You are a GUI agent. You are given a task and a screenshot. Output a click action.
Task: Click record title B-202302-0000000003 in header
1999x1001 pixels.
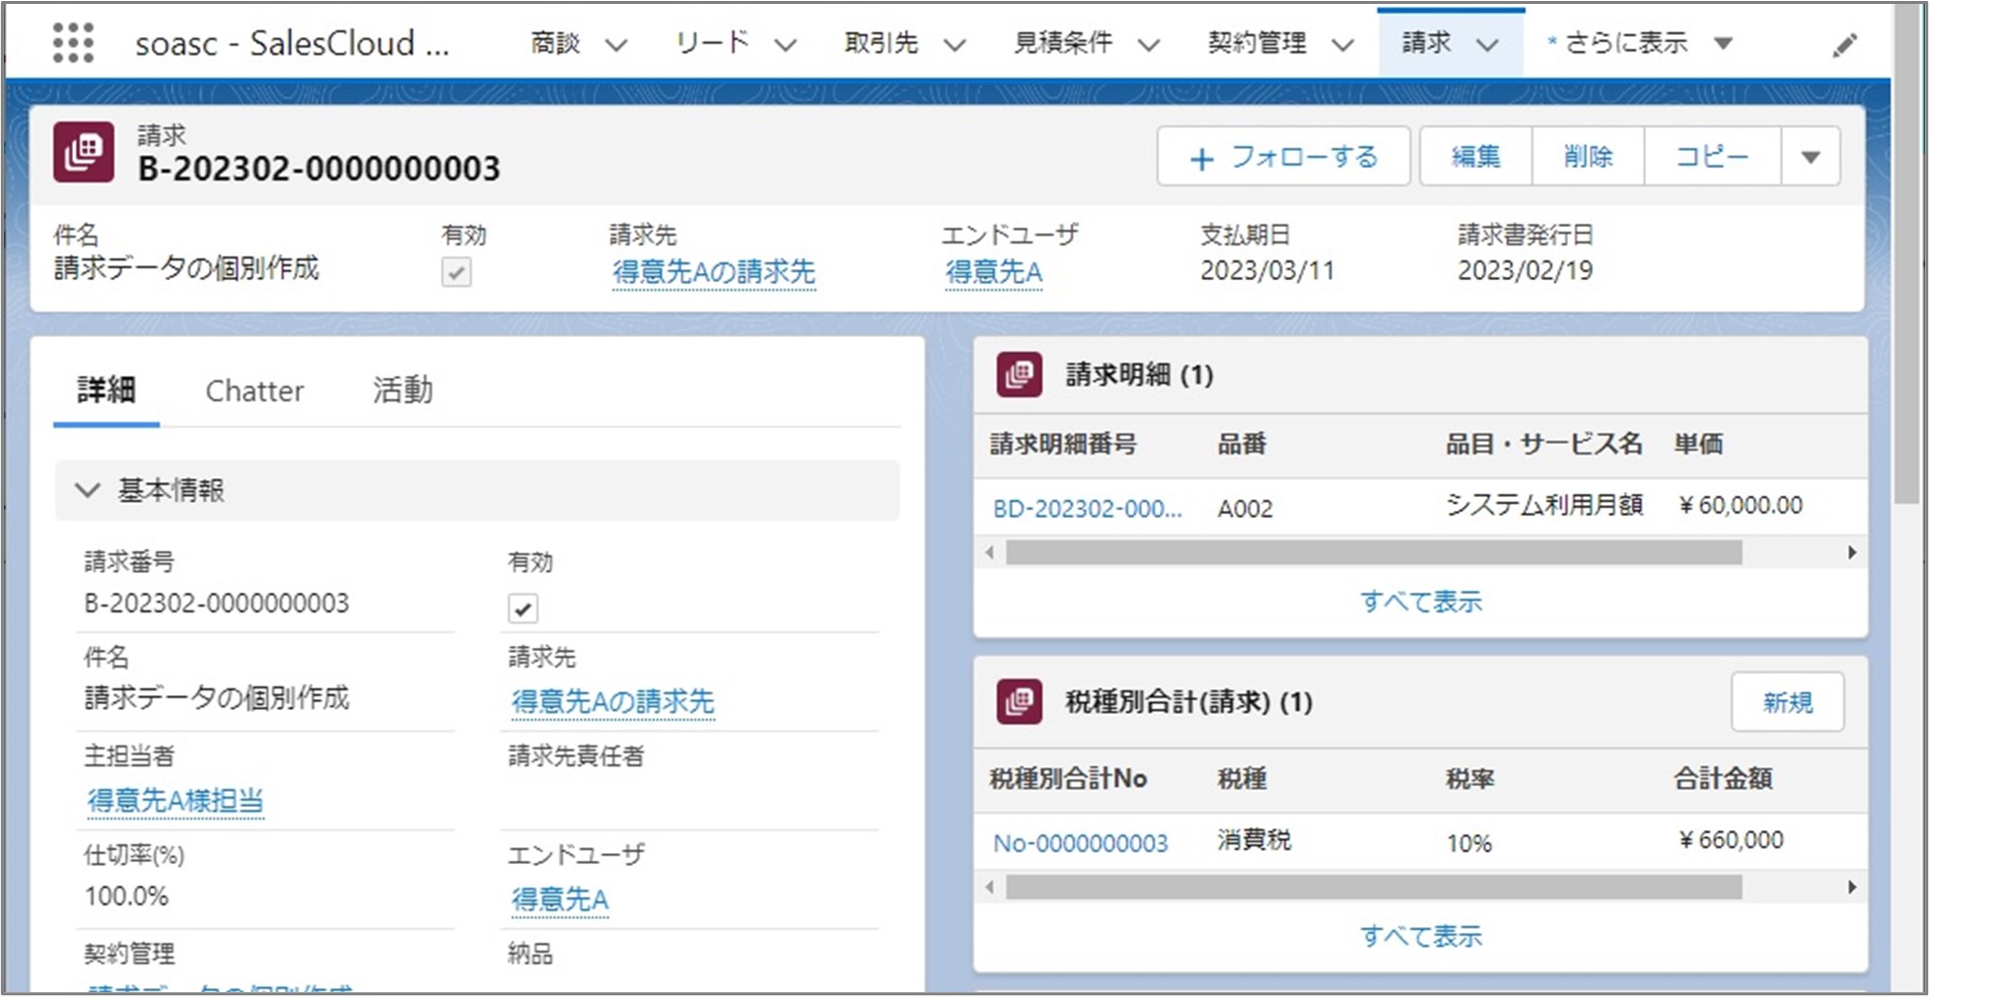click(x=319, y=169)
